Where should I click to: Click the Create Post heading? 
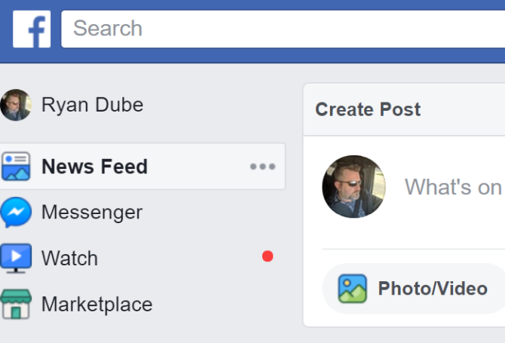click(x=368, y=109)
